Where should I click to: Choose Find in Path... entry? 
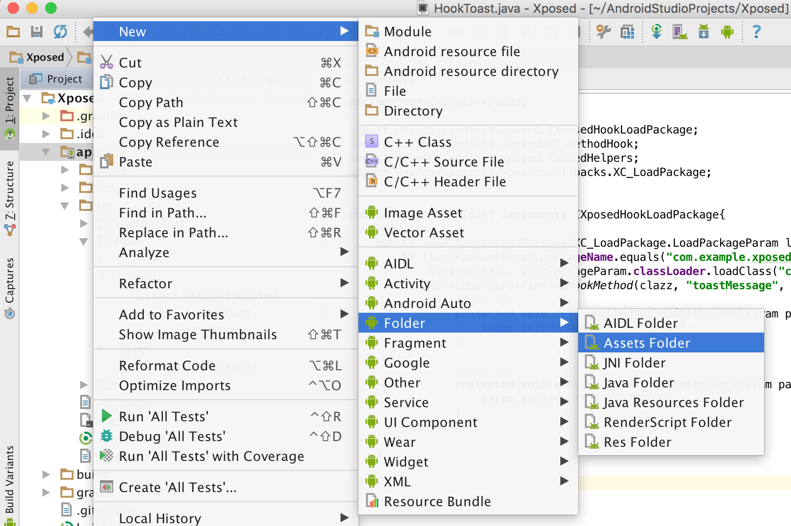tap(225, 213)
